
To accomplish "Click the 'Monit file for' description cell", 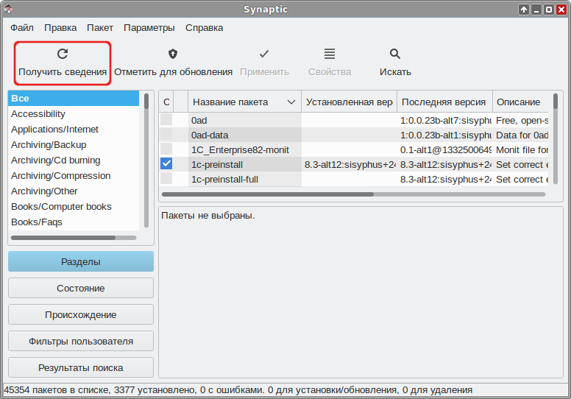I will click(x=521, y=149).
